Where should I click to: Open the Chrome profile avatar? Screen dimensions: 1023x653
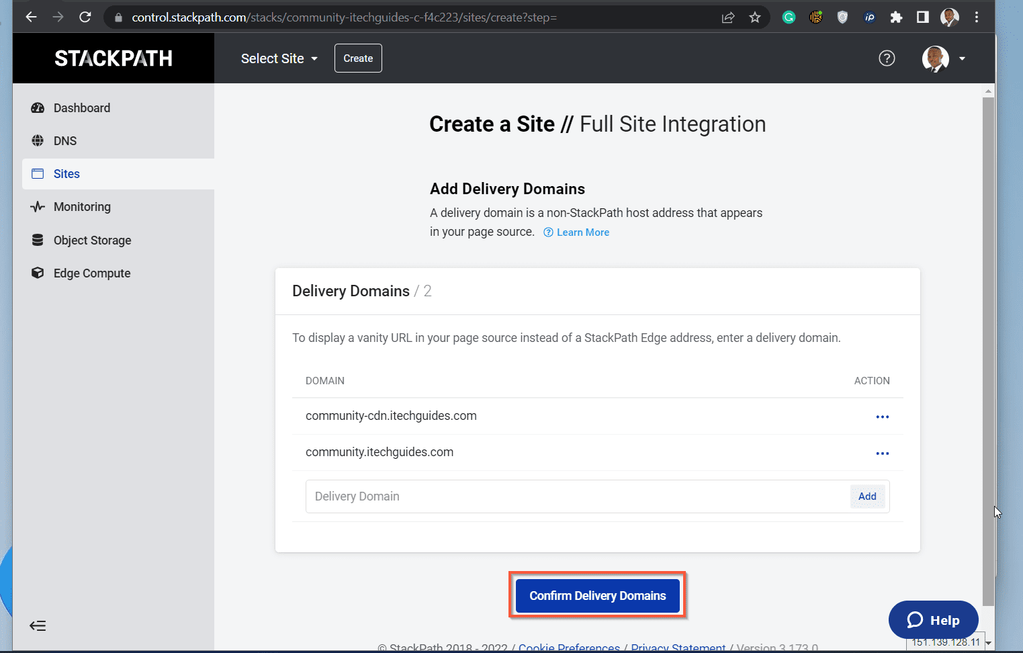[x=950, y=17]
